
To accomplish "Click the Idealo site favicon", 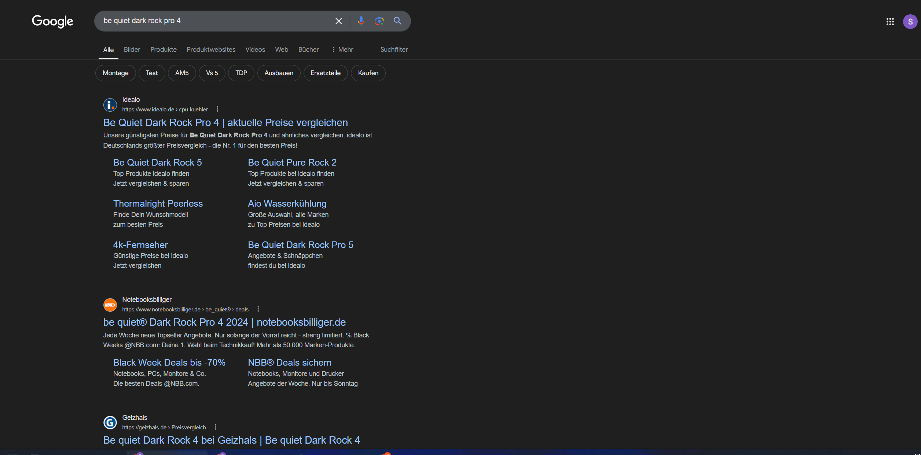I will [x=110, y=105].
